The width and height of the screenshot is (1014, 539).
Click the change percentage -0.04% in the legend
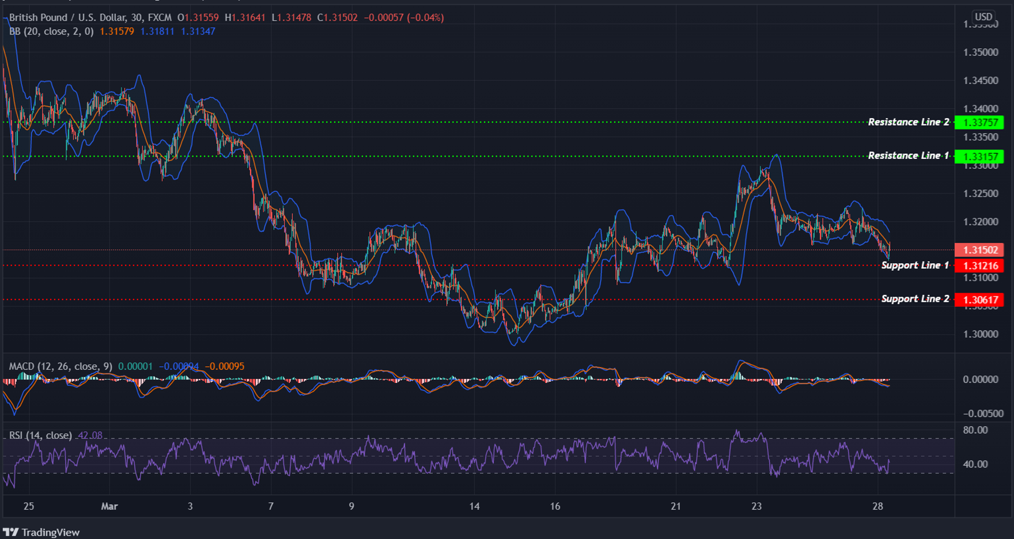point(425,17)
